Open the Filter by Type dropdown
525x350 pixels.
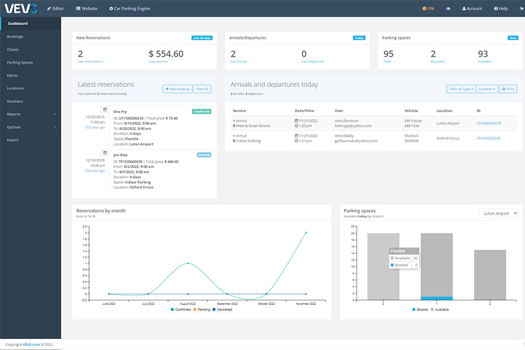coord(461,89)
